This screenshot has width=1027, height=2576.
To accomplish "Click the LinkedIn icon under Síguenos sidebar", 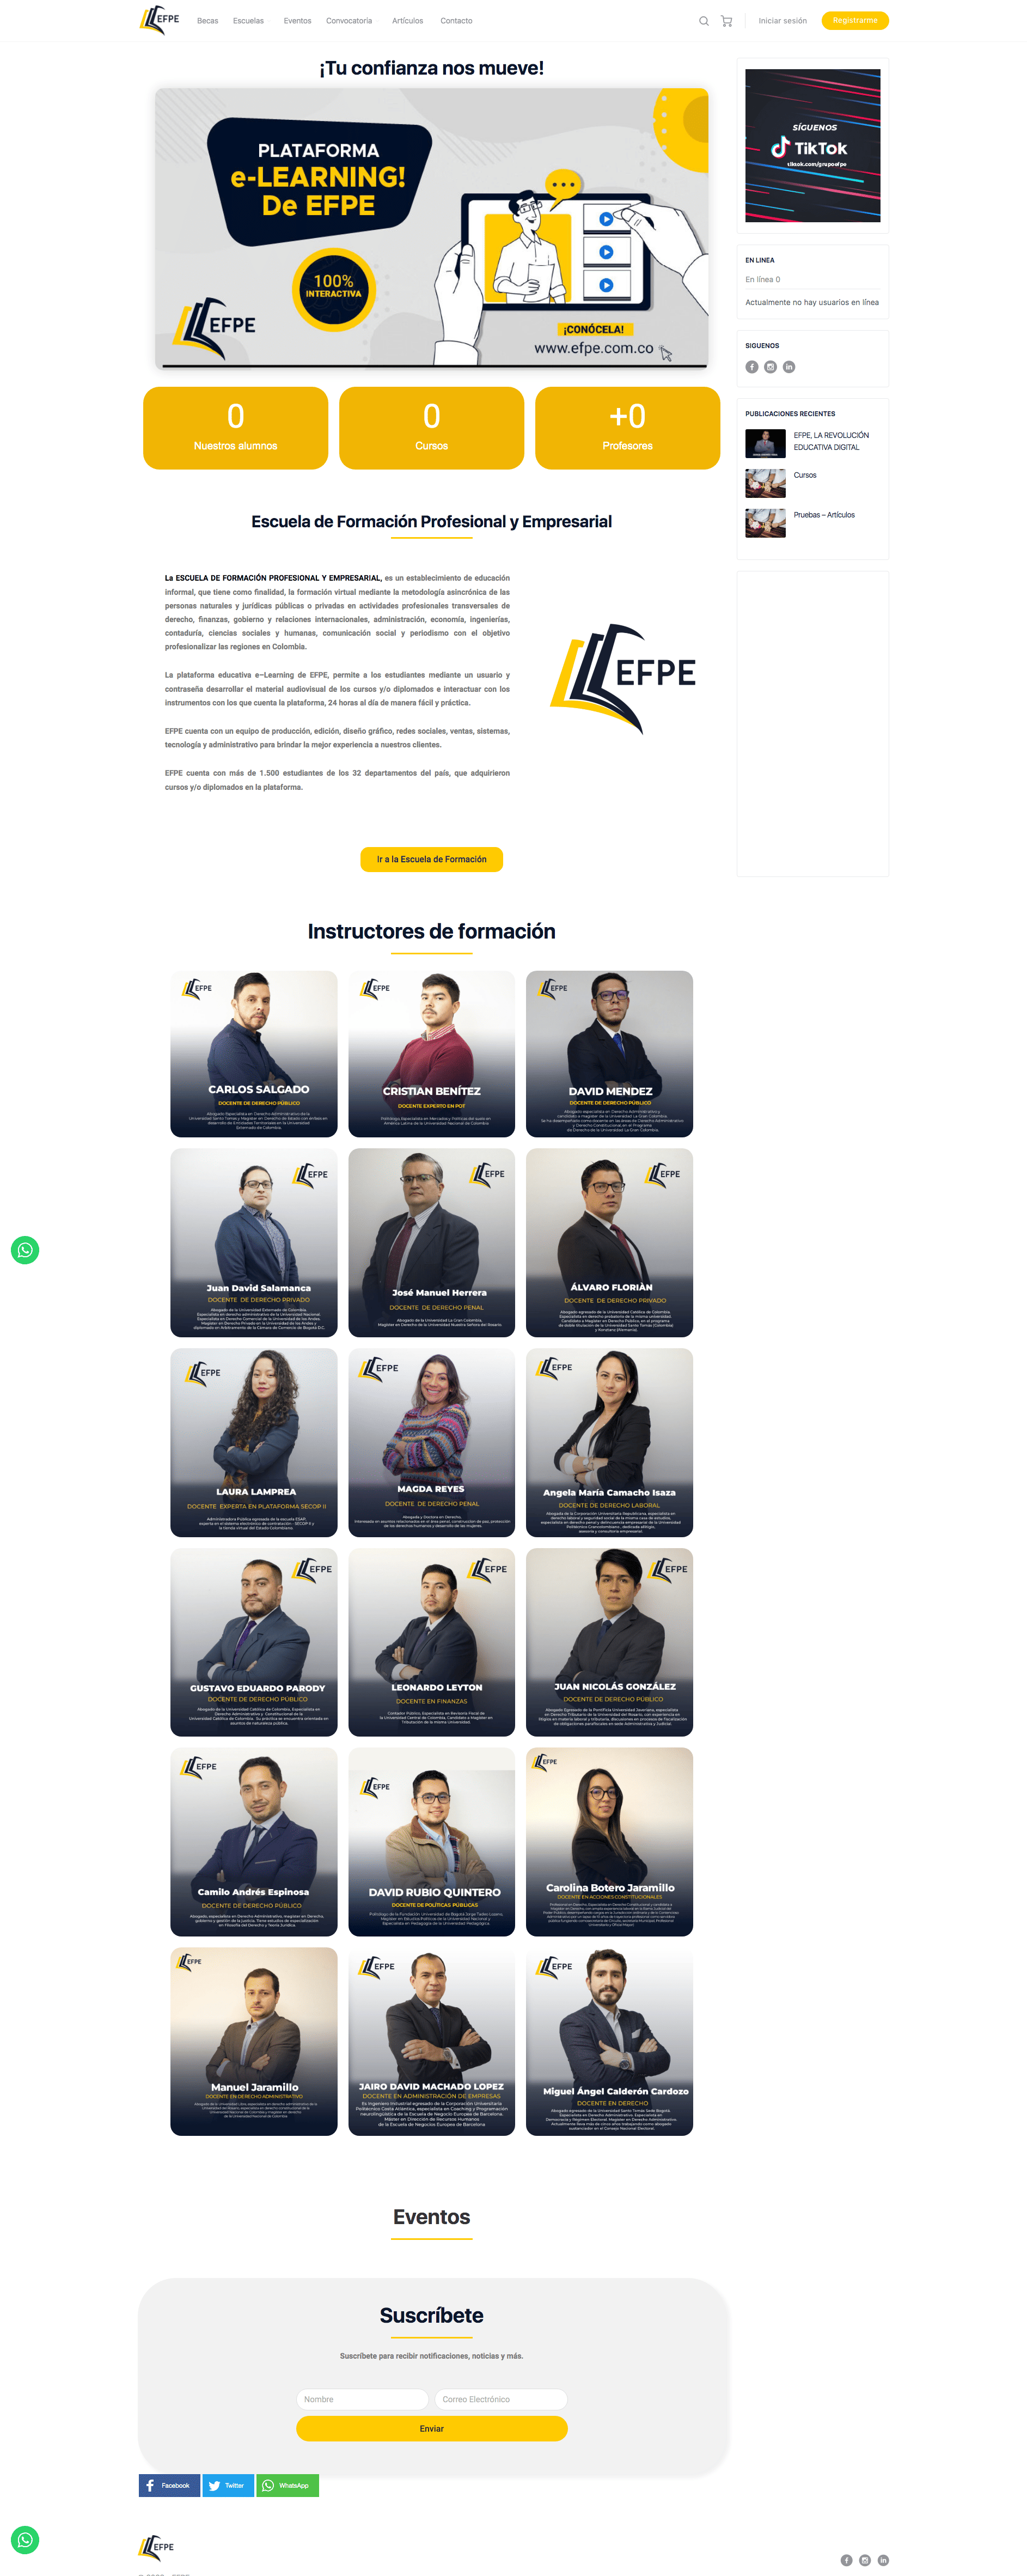I will pos(789,367).
